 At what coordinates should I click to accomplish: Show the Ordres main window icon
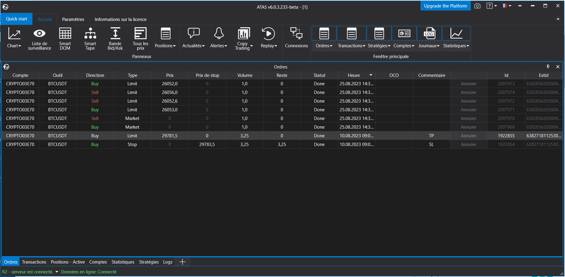click(x=324, y=34)
